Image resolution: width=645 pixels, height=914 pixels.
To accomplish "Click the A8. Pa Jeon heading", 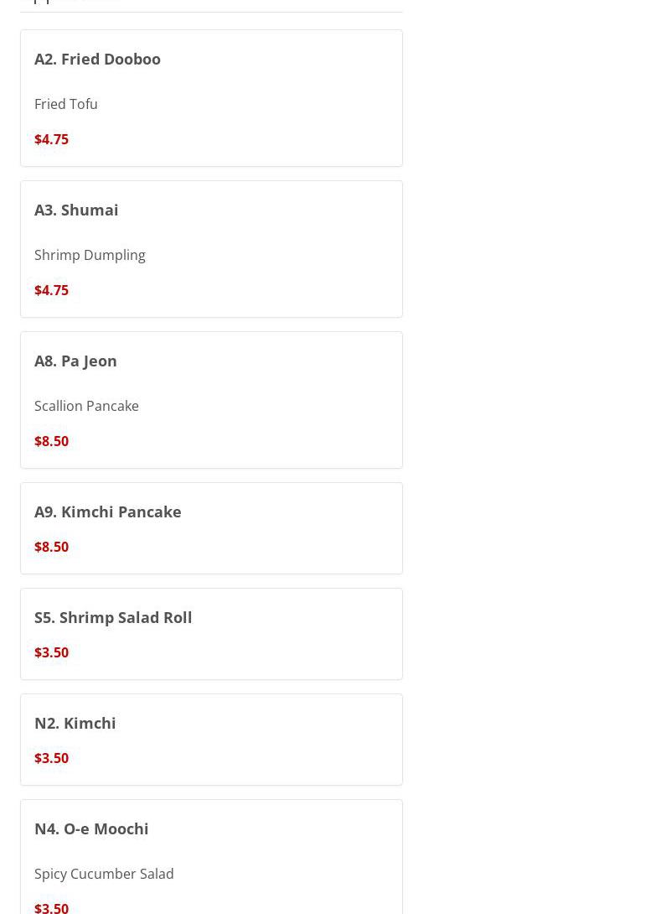I will click(x=75, y=361).
